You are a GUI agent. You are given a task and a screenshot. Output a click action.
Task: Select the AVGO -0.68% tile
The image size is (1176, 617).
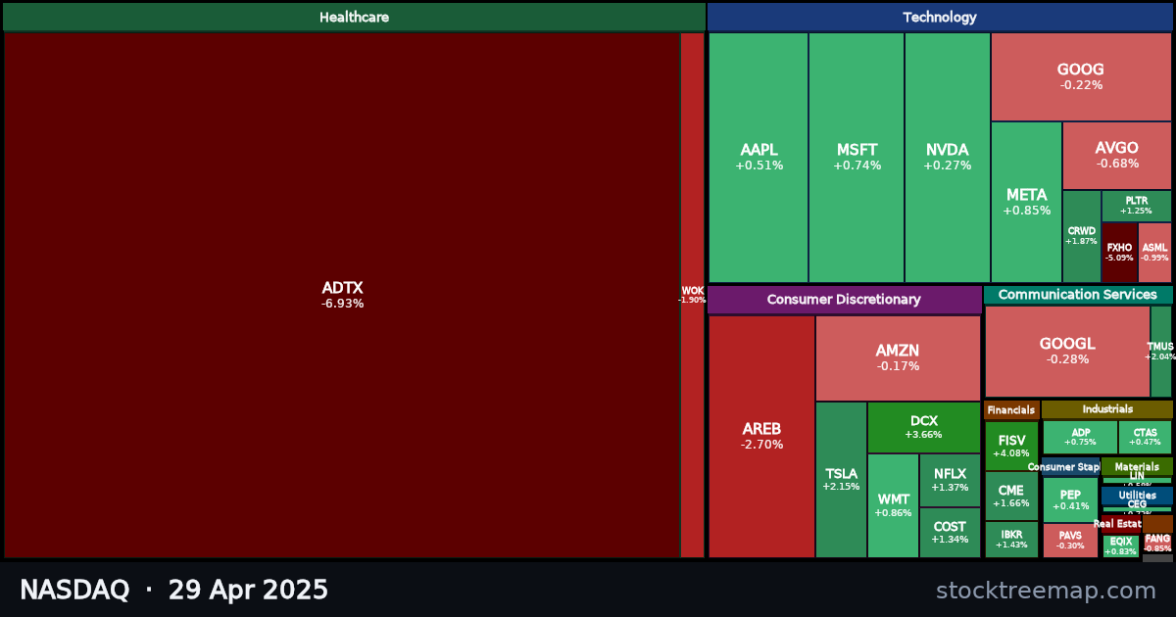pyautogui.click(x=1117, y=156)
